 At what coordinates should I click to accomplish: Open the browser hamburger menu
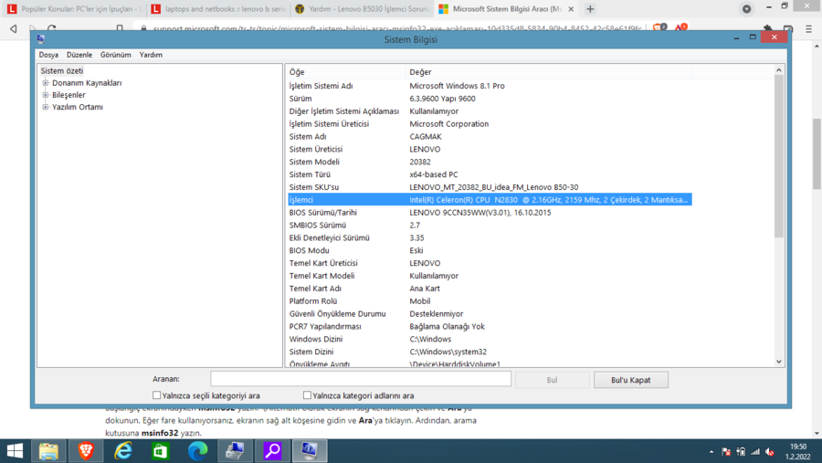pos(808,29)
